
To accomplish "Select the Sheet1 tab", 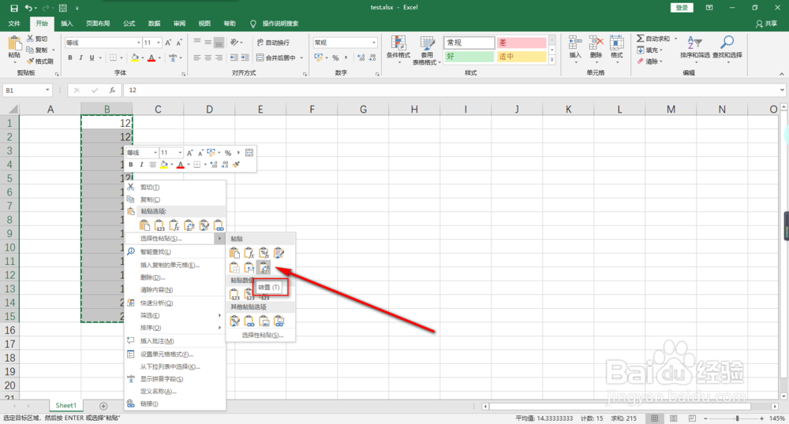I will [66, 405].
